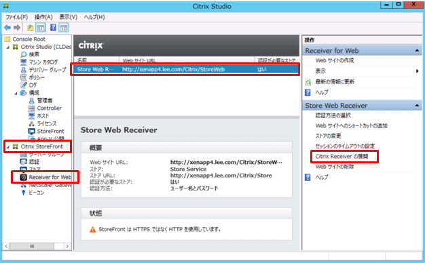Click Web サイトへのショートカットの追加 action
425x263 pixels.
(x=351, y=126)
